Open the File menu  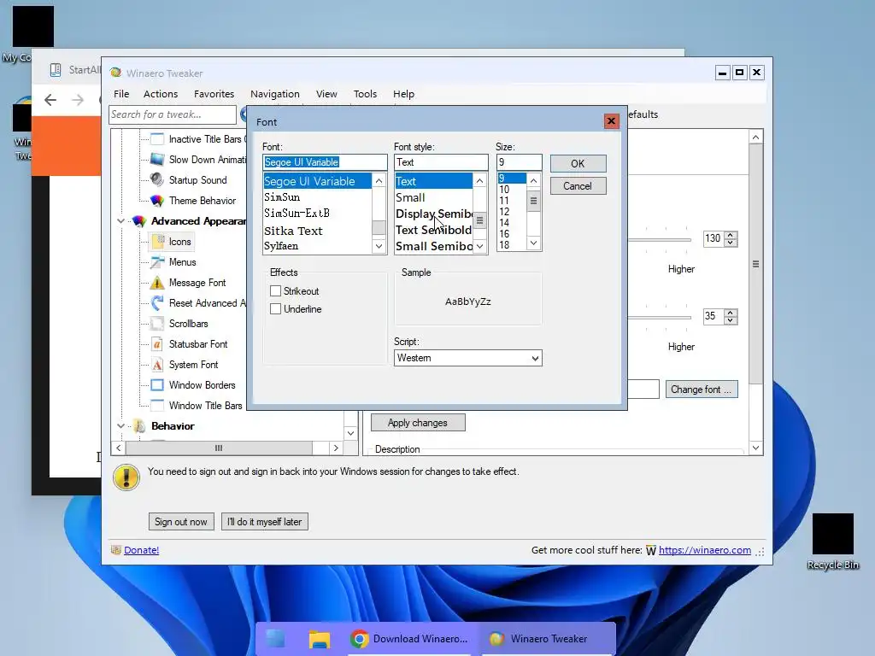(121, 94)
